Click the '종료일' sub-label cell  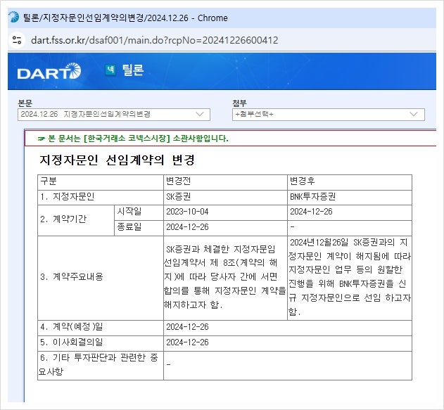139,228
